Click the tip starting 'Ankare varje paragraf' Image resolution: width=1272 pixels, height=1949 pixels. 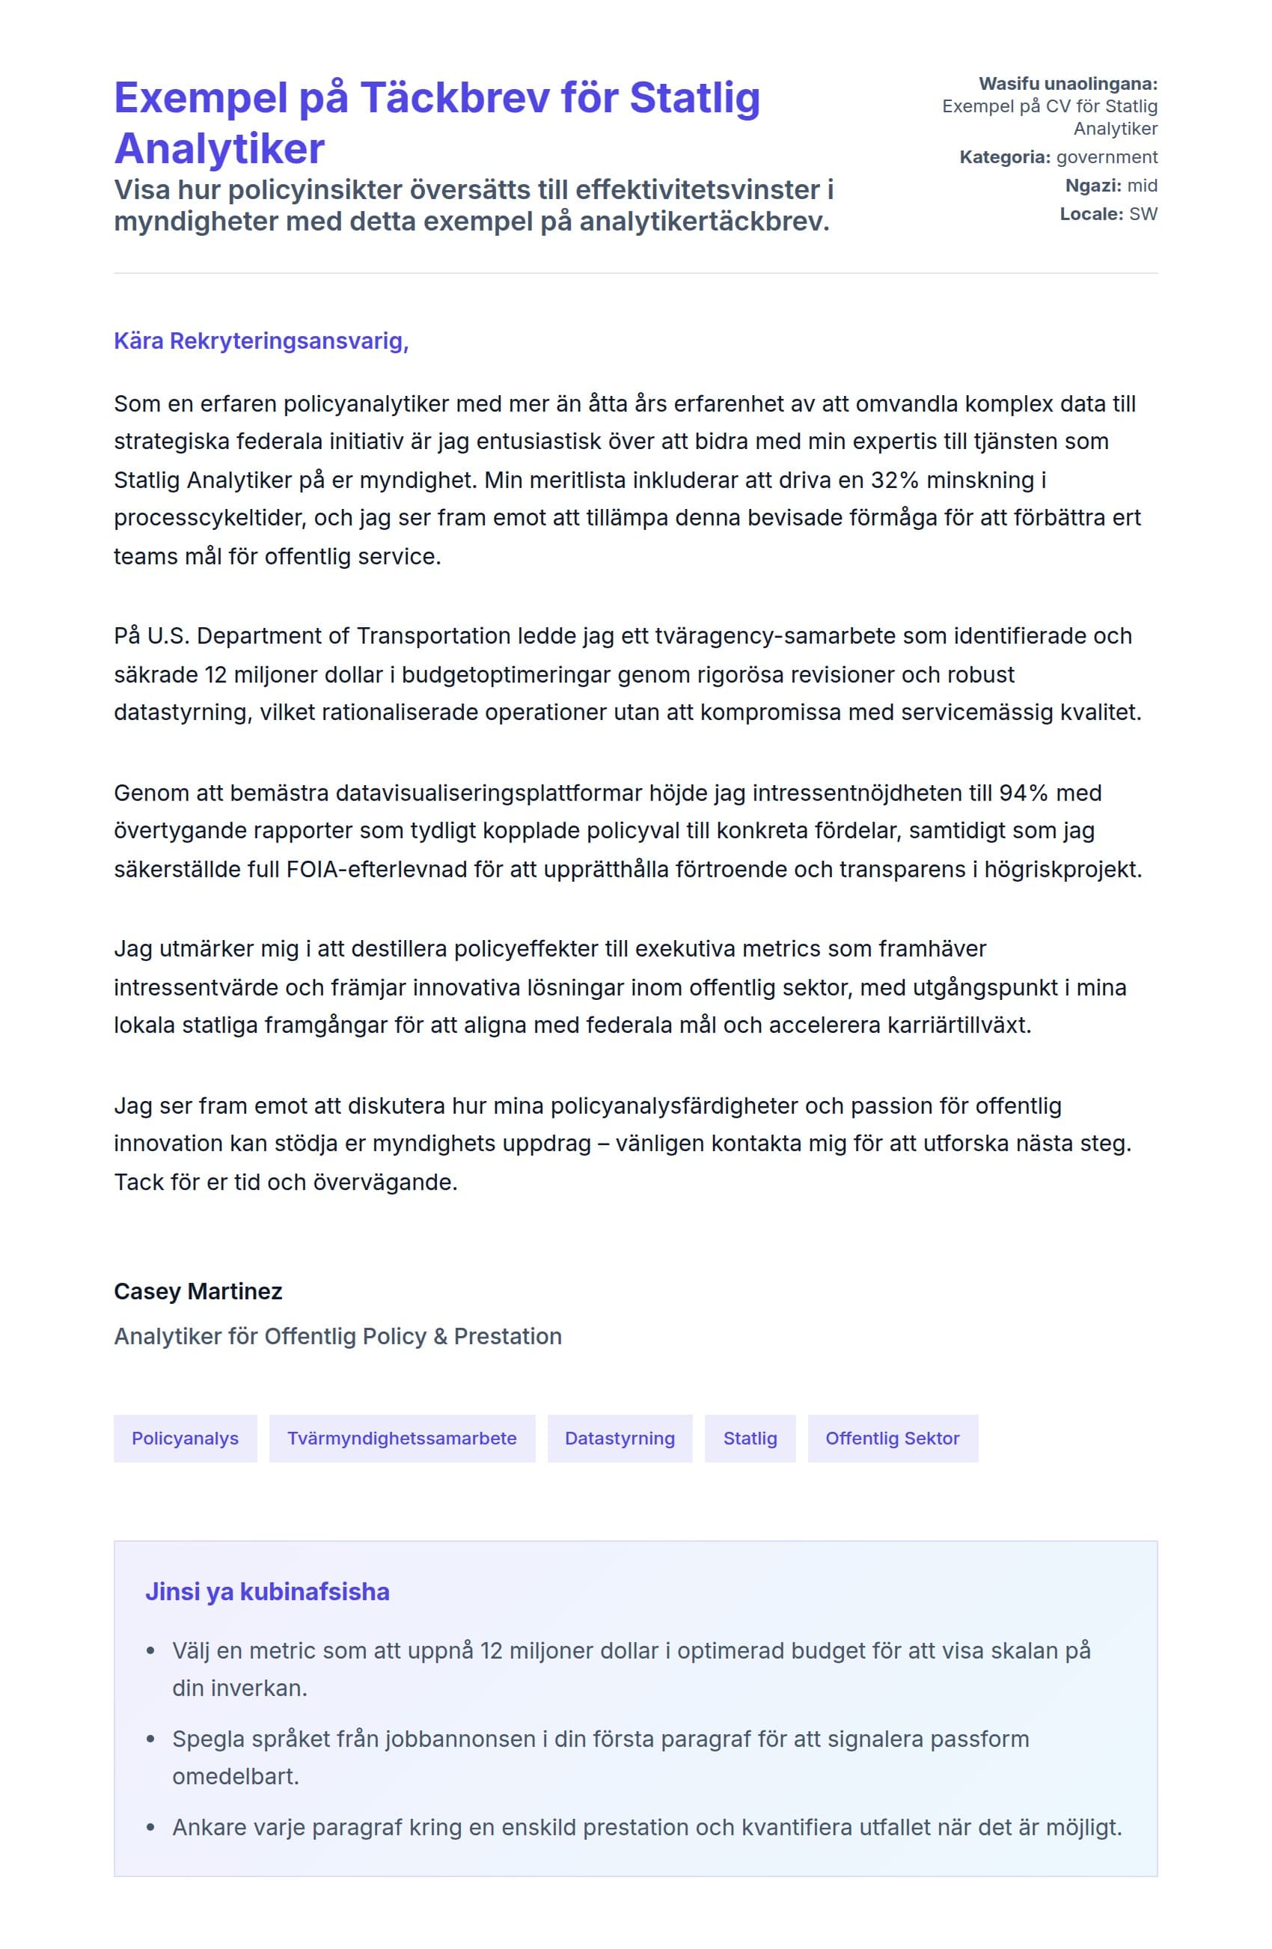click(646, 1827)
